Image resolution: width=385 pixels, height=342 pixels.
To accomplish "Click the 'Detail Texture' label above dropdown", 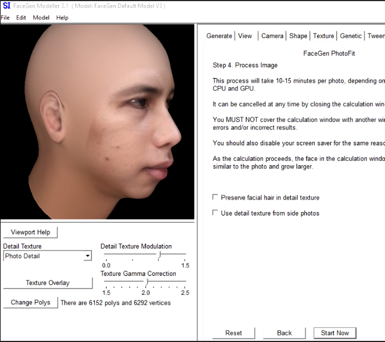I will click(x=22, y=246).
